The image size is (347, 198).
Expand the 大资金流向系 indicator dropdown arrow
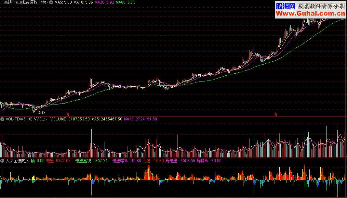[2, 161]
